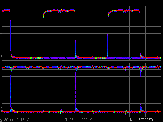The height and width of the screenshot is (122, 163).
Task: Click the '2.16 V' channel 2 scale
Action: click(x=22, y=120)
